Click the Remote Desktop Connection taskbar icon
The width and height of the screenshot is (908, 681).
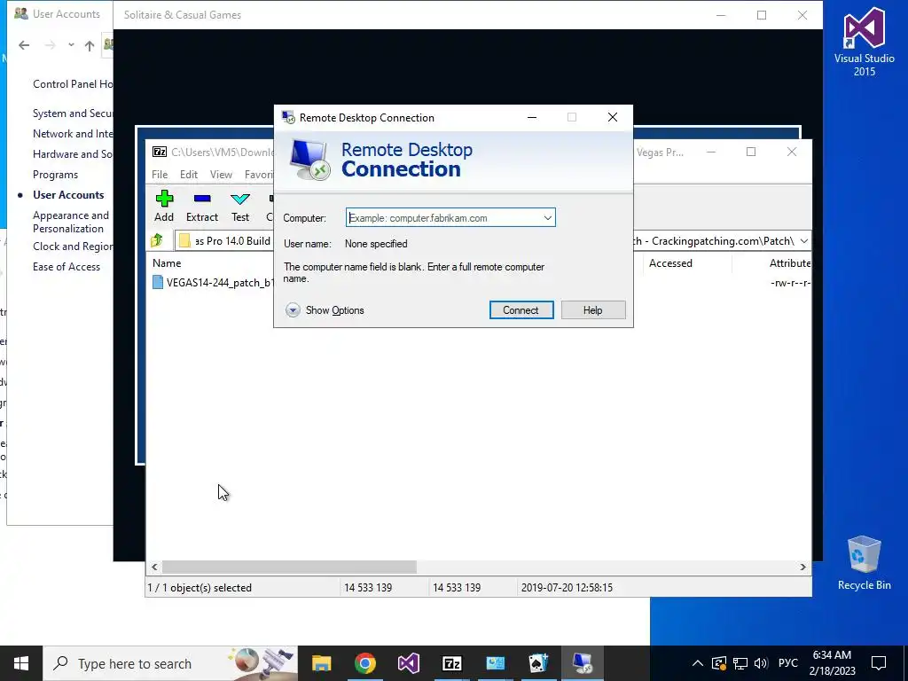tap(582, 663)
